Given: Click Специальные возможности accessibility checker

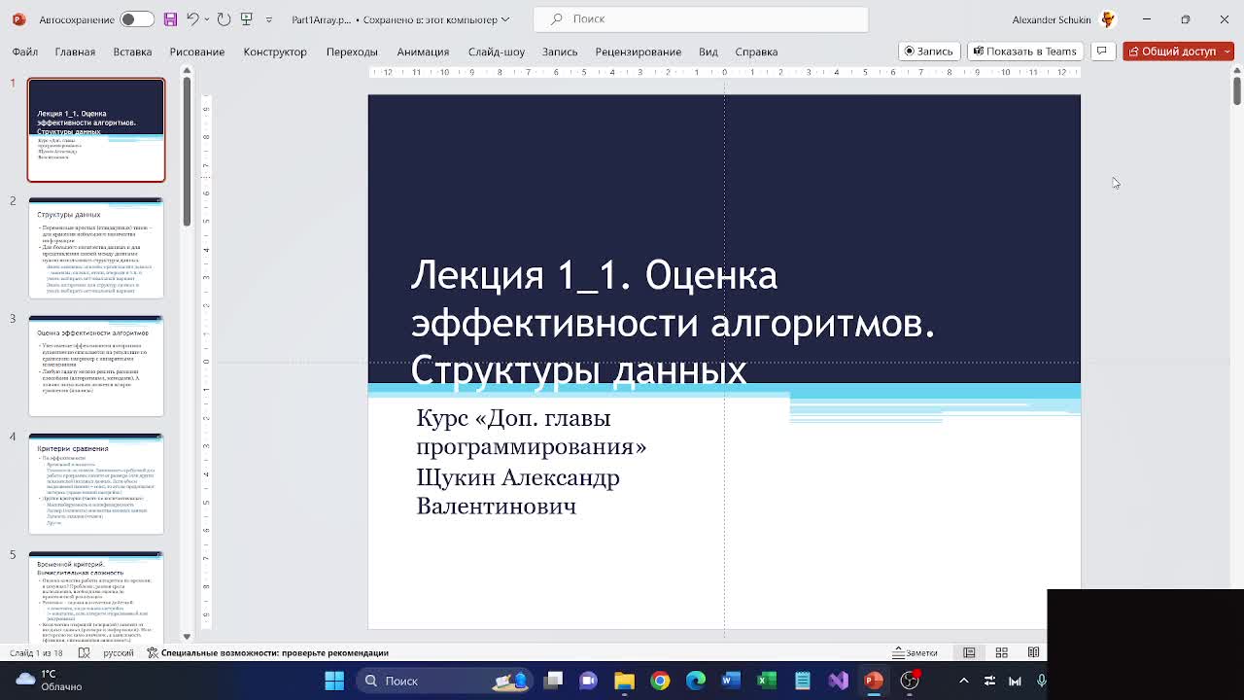Looking at the screenshot, I should (x=267, y=653).
